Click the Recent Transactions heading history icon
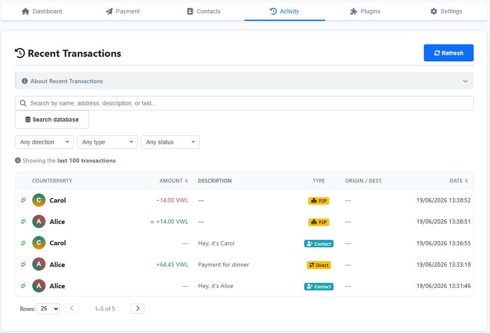Viewport: 490px width, 333px height. pyautogui.click(x=20, y=53)
